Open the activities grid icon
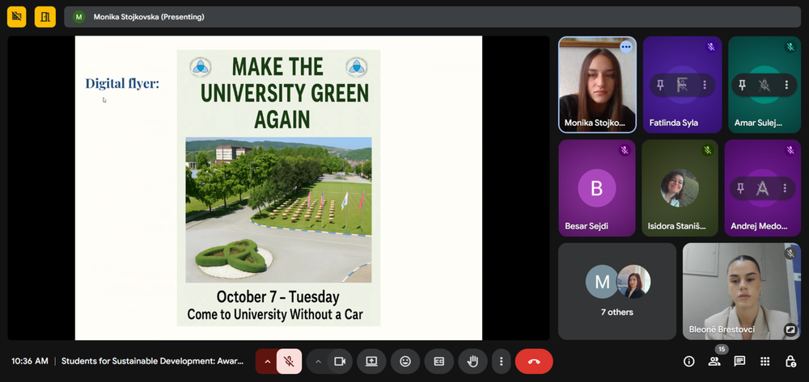This screenshot has height=382, width=809. point(765,361)
